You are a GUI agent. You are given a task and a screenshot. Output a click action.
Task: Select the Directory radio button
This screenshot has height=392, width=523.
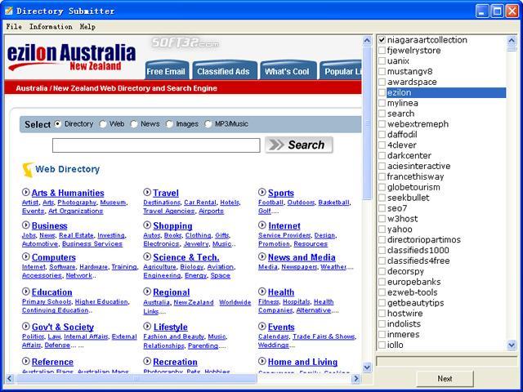[x=58, y=124]
